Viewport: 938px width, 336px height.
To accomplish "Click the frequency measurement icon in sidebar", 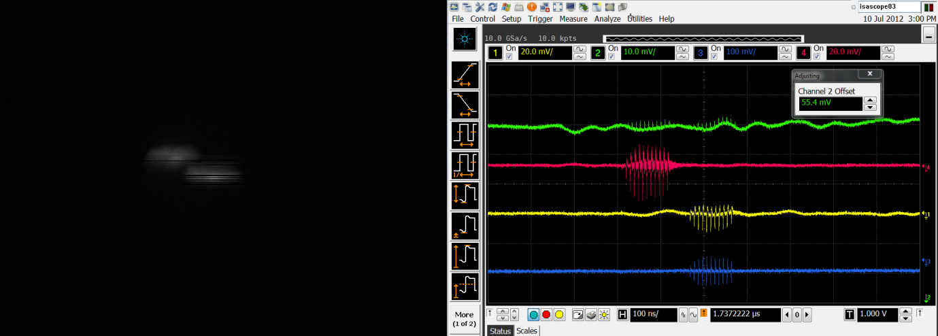I will (465, 165).
